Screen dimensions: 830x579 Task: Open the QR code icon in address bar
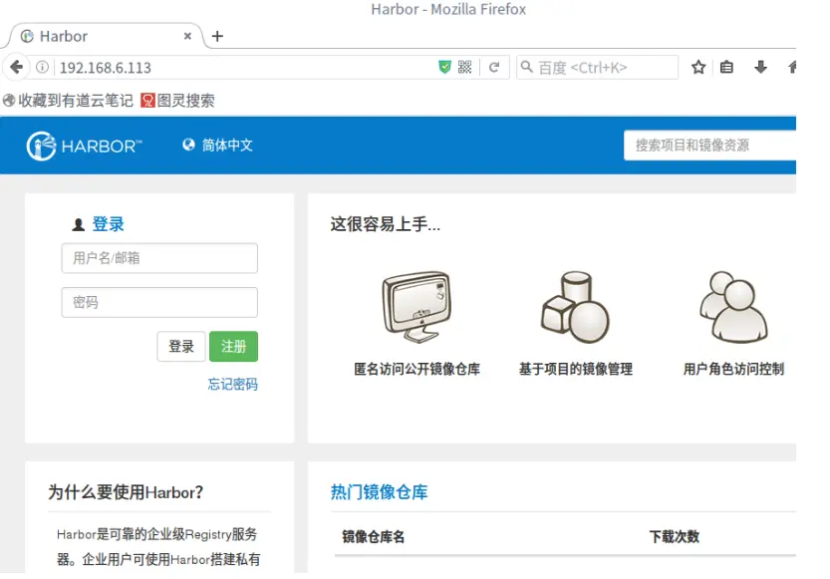pyautogui.click(x=464, y=67)
